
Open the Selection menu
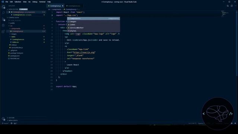pyautogui.click(x=18, y=2)
